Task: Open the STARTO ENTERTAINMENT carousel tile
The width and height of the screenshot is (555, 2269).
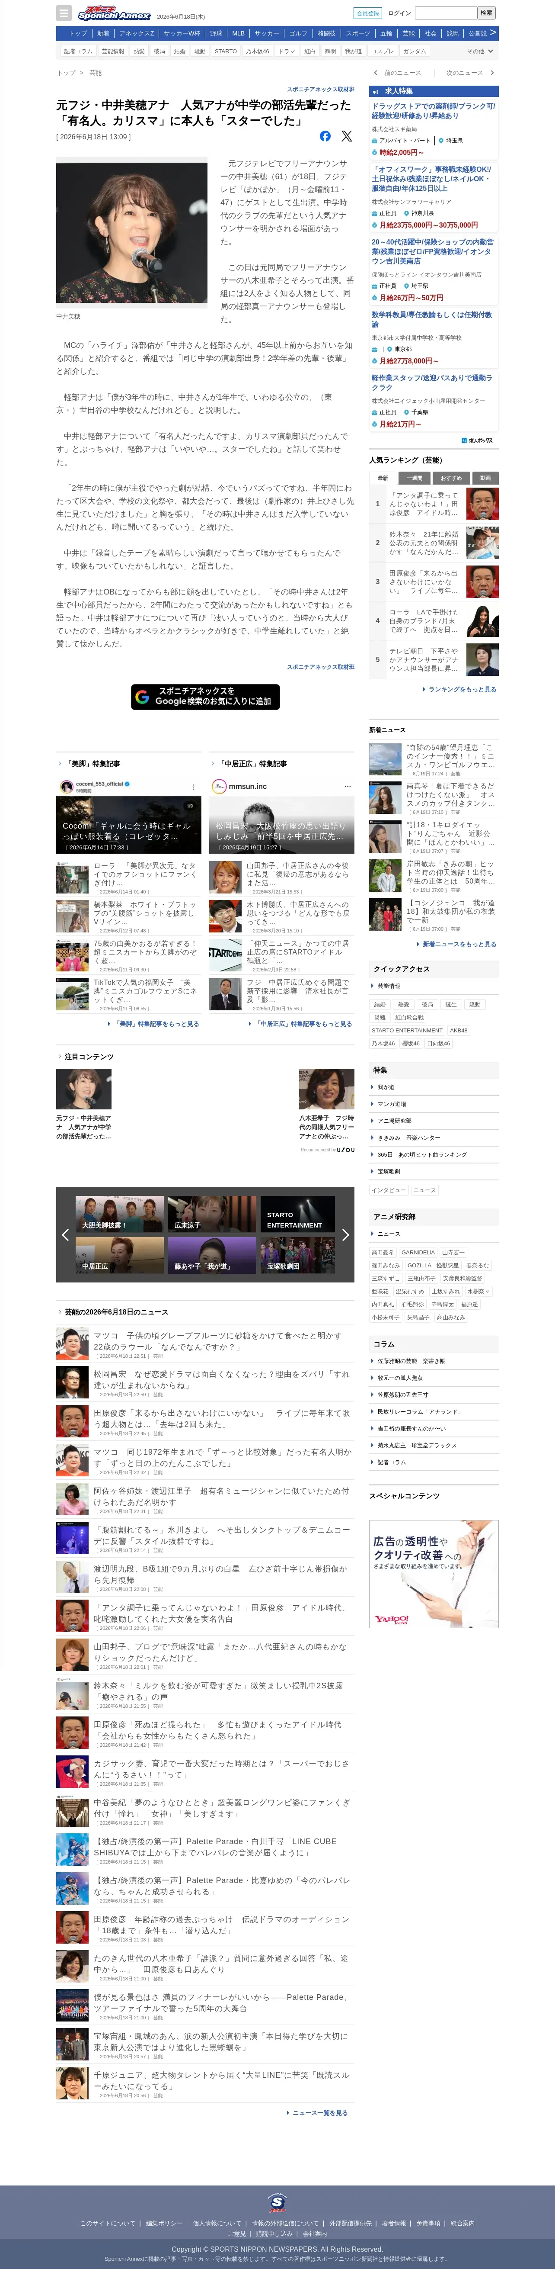Action: 297,1214
